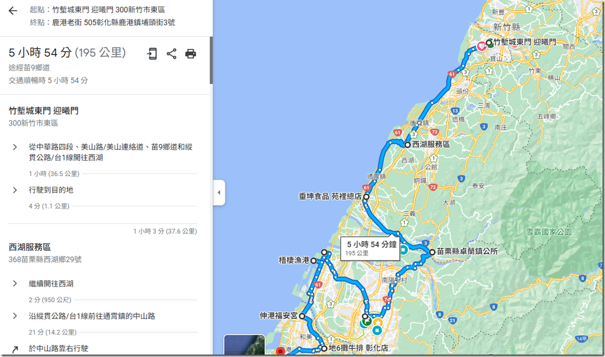Expand the 沿縱貫公路/台1線 step
This screenshot has height=357, width=605.
(14, 316)
